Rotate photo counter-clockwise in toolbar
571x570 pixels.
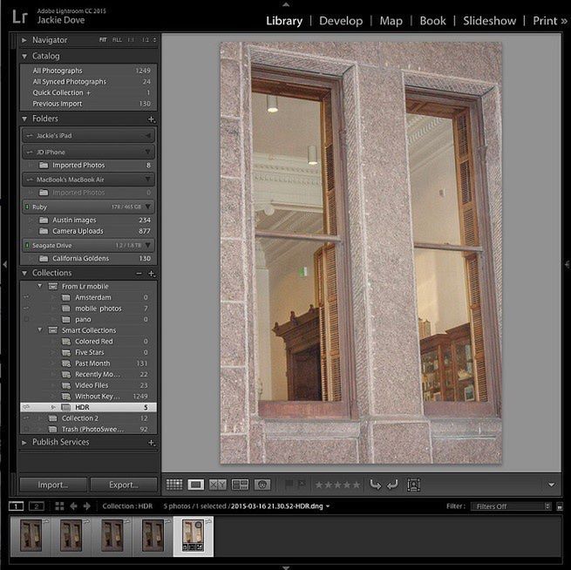point(375,485)
